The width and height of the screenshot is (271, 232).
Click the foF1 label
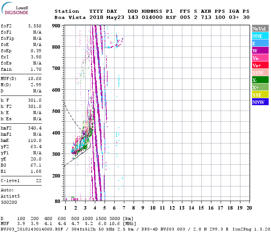click(6, 32)
